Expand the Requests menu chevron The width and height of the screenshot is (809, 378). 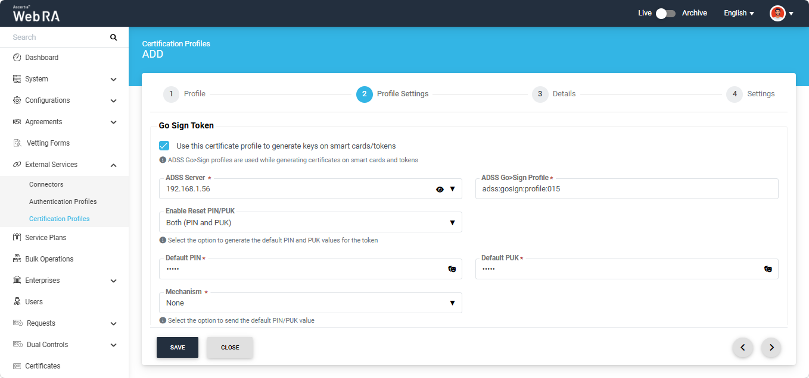113,323
